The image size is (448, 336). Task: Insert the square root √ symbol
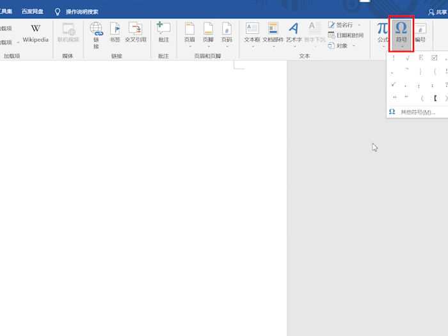click(408, 58)
